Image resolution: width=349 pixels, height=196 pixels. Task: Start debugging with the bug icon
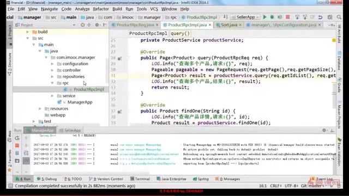pyautogui.click(x=272, y=17)
